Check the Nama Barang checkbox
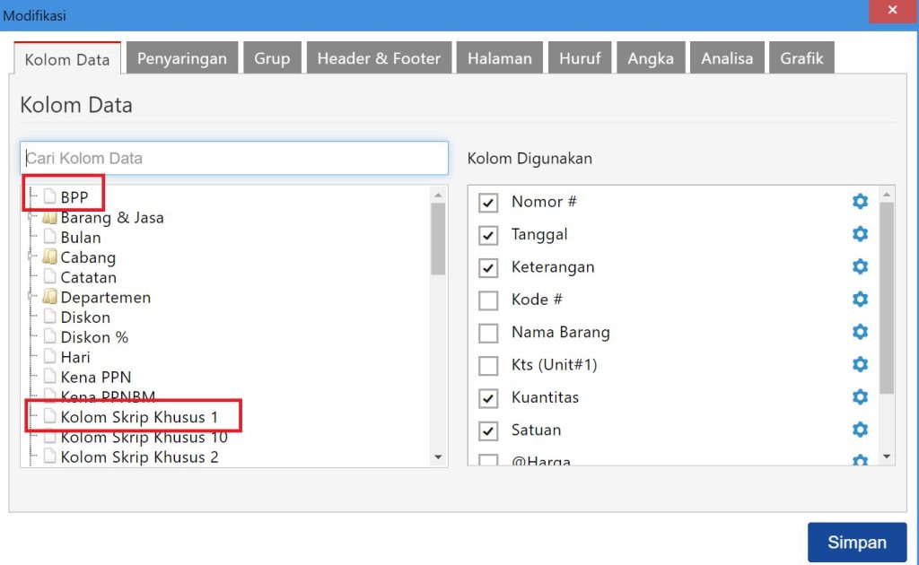This screenshot has height=565, width=919. pyautogui.click(x=488, y=332)
